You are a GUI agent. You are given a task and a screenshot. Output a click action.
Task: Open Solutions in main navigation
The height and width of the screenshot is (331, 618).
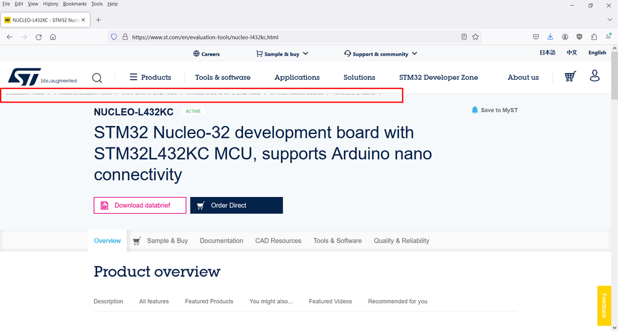pos(359,77)
